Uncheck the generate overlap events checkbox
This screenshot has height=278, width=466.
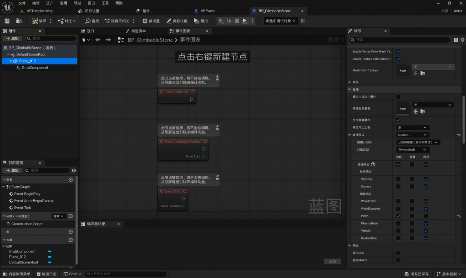coord(398,120)
